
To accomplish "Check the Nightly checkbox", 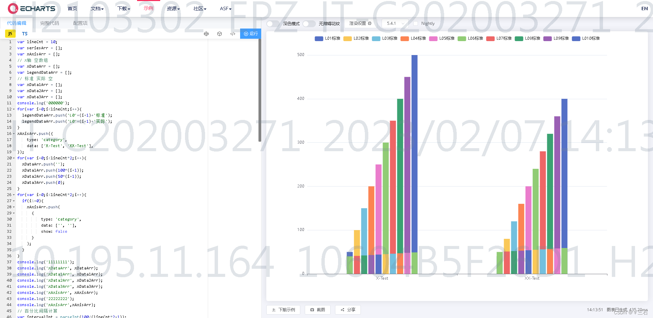I will click(415, 23).
